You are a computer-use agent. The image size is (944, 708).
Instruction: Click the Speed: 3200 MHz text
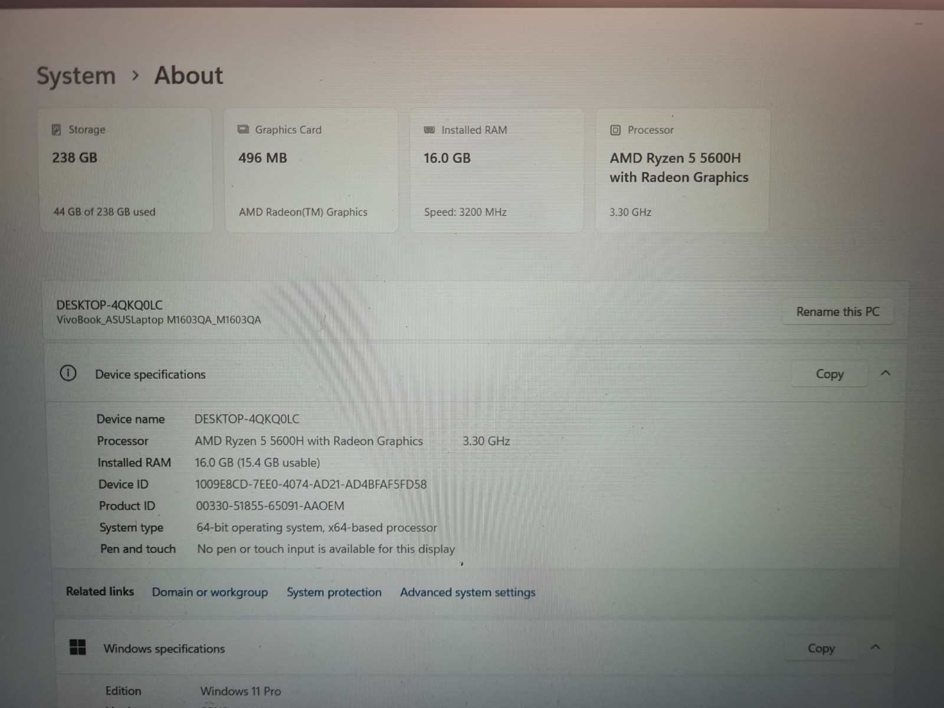point(466,212)
